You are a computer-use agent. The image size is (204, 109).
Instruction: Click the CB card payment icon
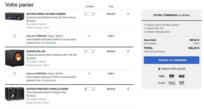pyautogui.click(x=181, y=76)
